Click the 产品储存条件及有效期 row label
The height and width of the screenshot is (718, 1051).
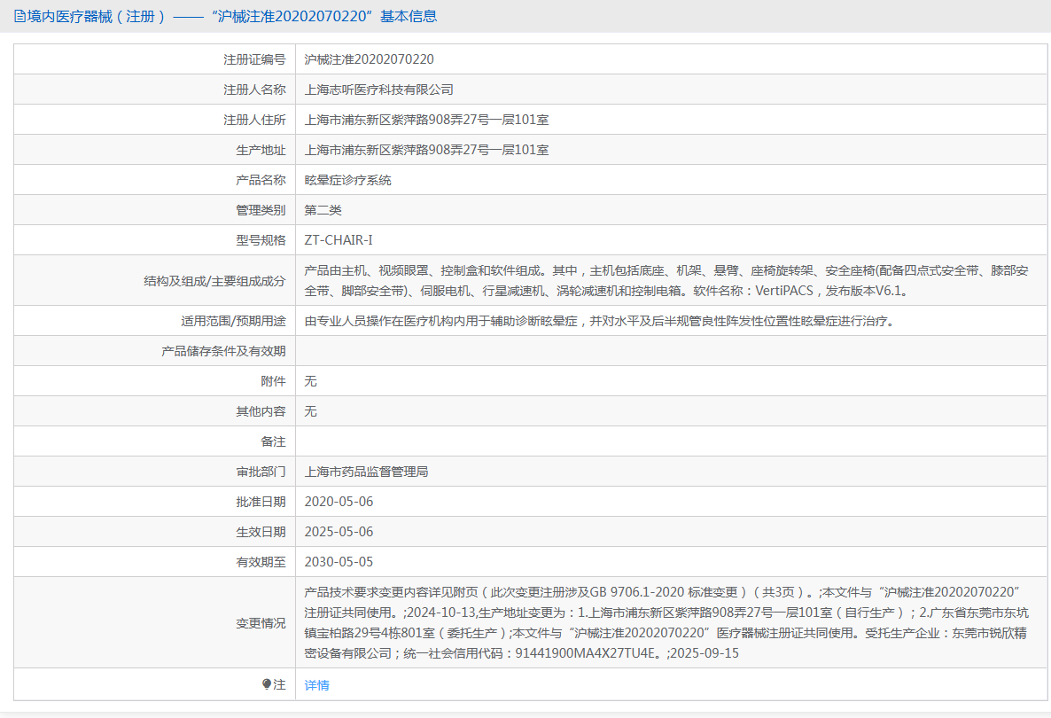223,351
